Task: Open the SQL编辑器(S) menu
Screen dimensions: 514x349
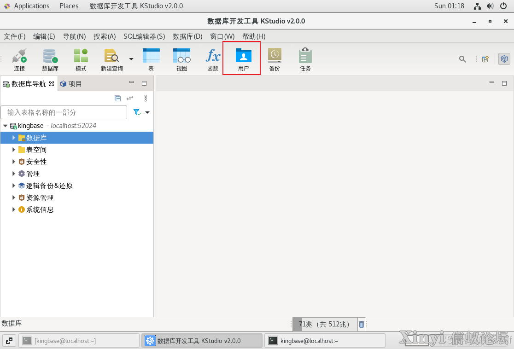Action: point(144,36)
